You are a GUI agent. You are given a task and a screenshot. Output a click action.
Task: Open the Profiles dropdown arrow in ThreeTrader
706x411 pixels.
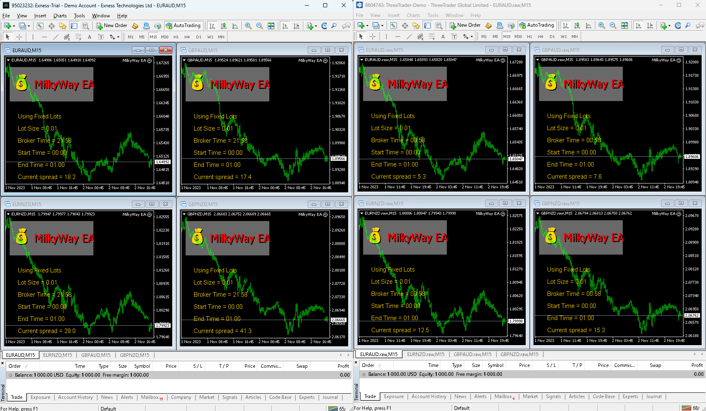(x=382, y=25)
